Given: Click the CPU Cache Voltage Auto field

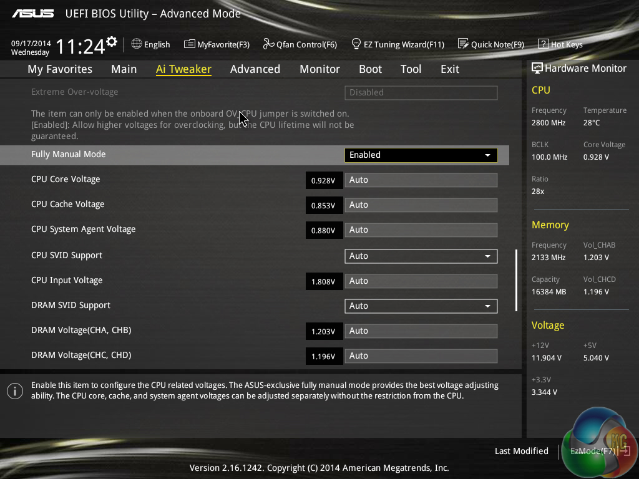Looking at the screenshot, I should click(x=421, y=205).
